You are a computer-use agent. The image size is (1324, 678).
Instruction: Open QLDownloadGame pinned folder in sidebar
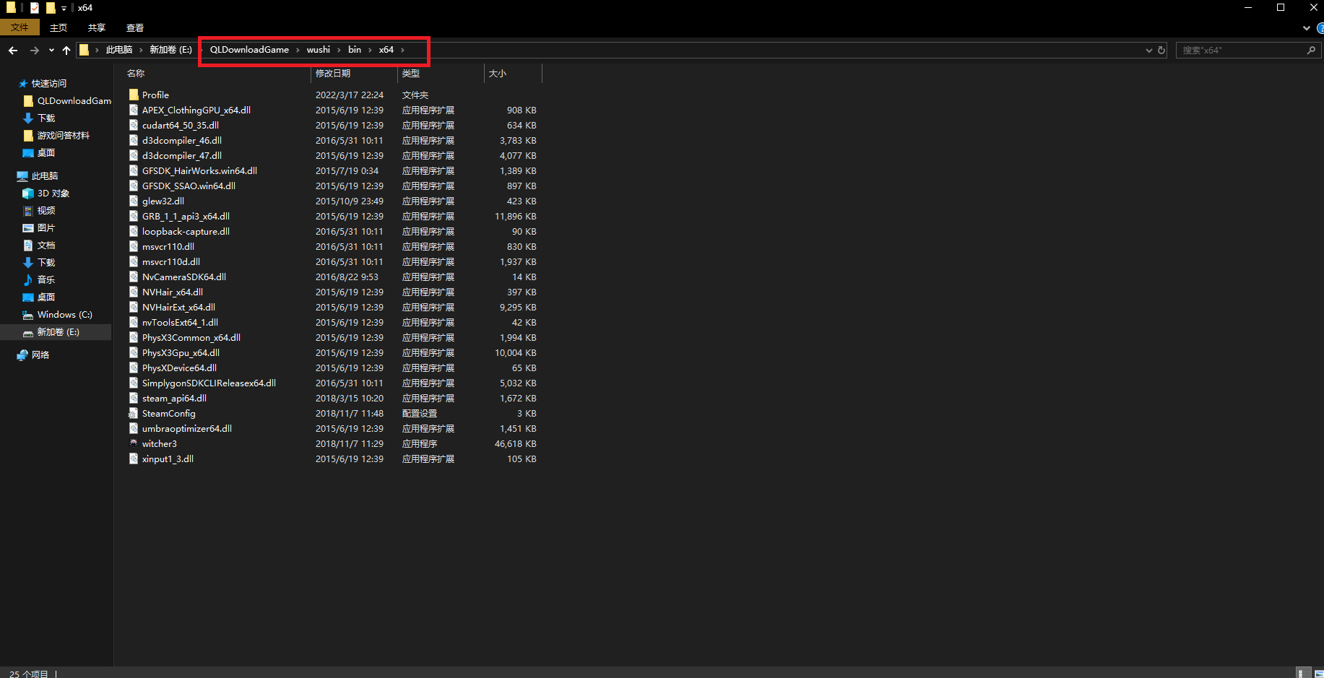pyautogui.click(x=74, y=101)
